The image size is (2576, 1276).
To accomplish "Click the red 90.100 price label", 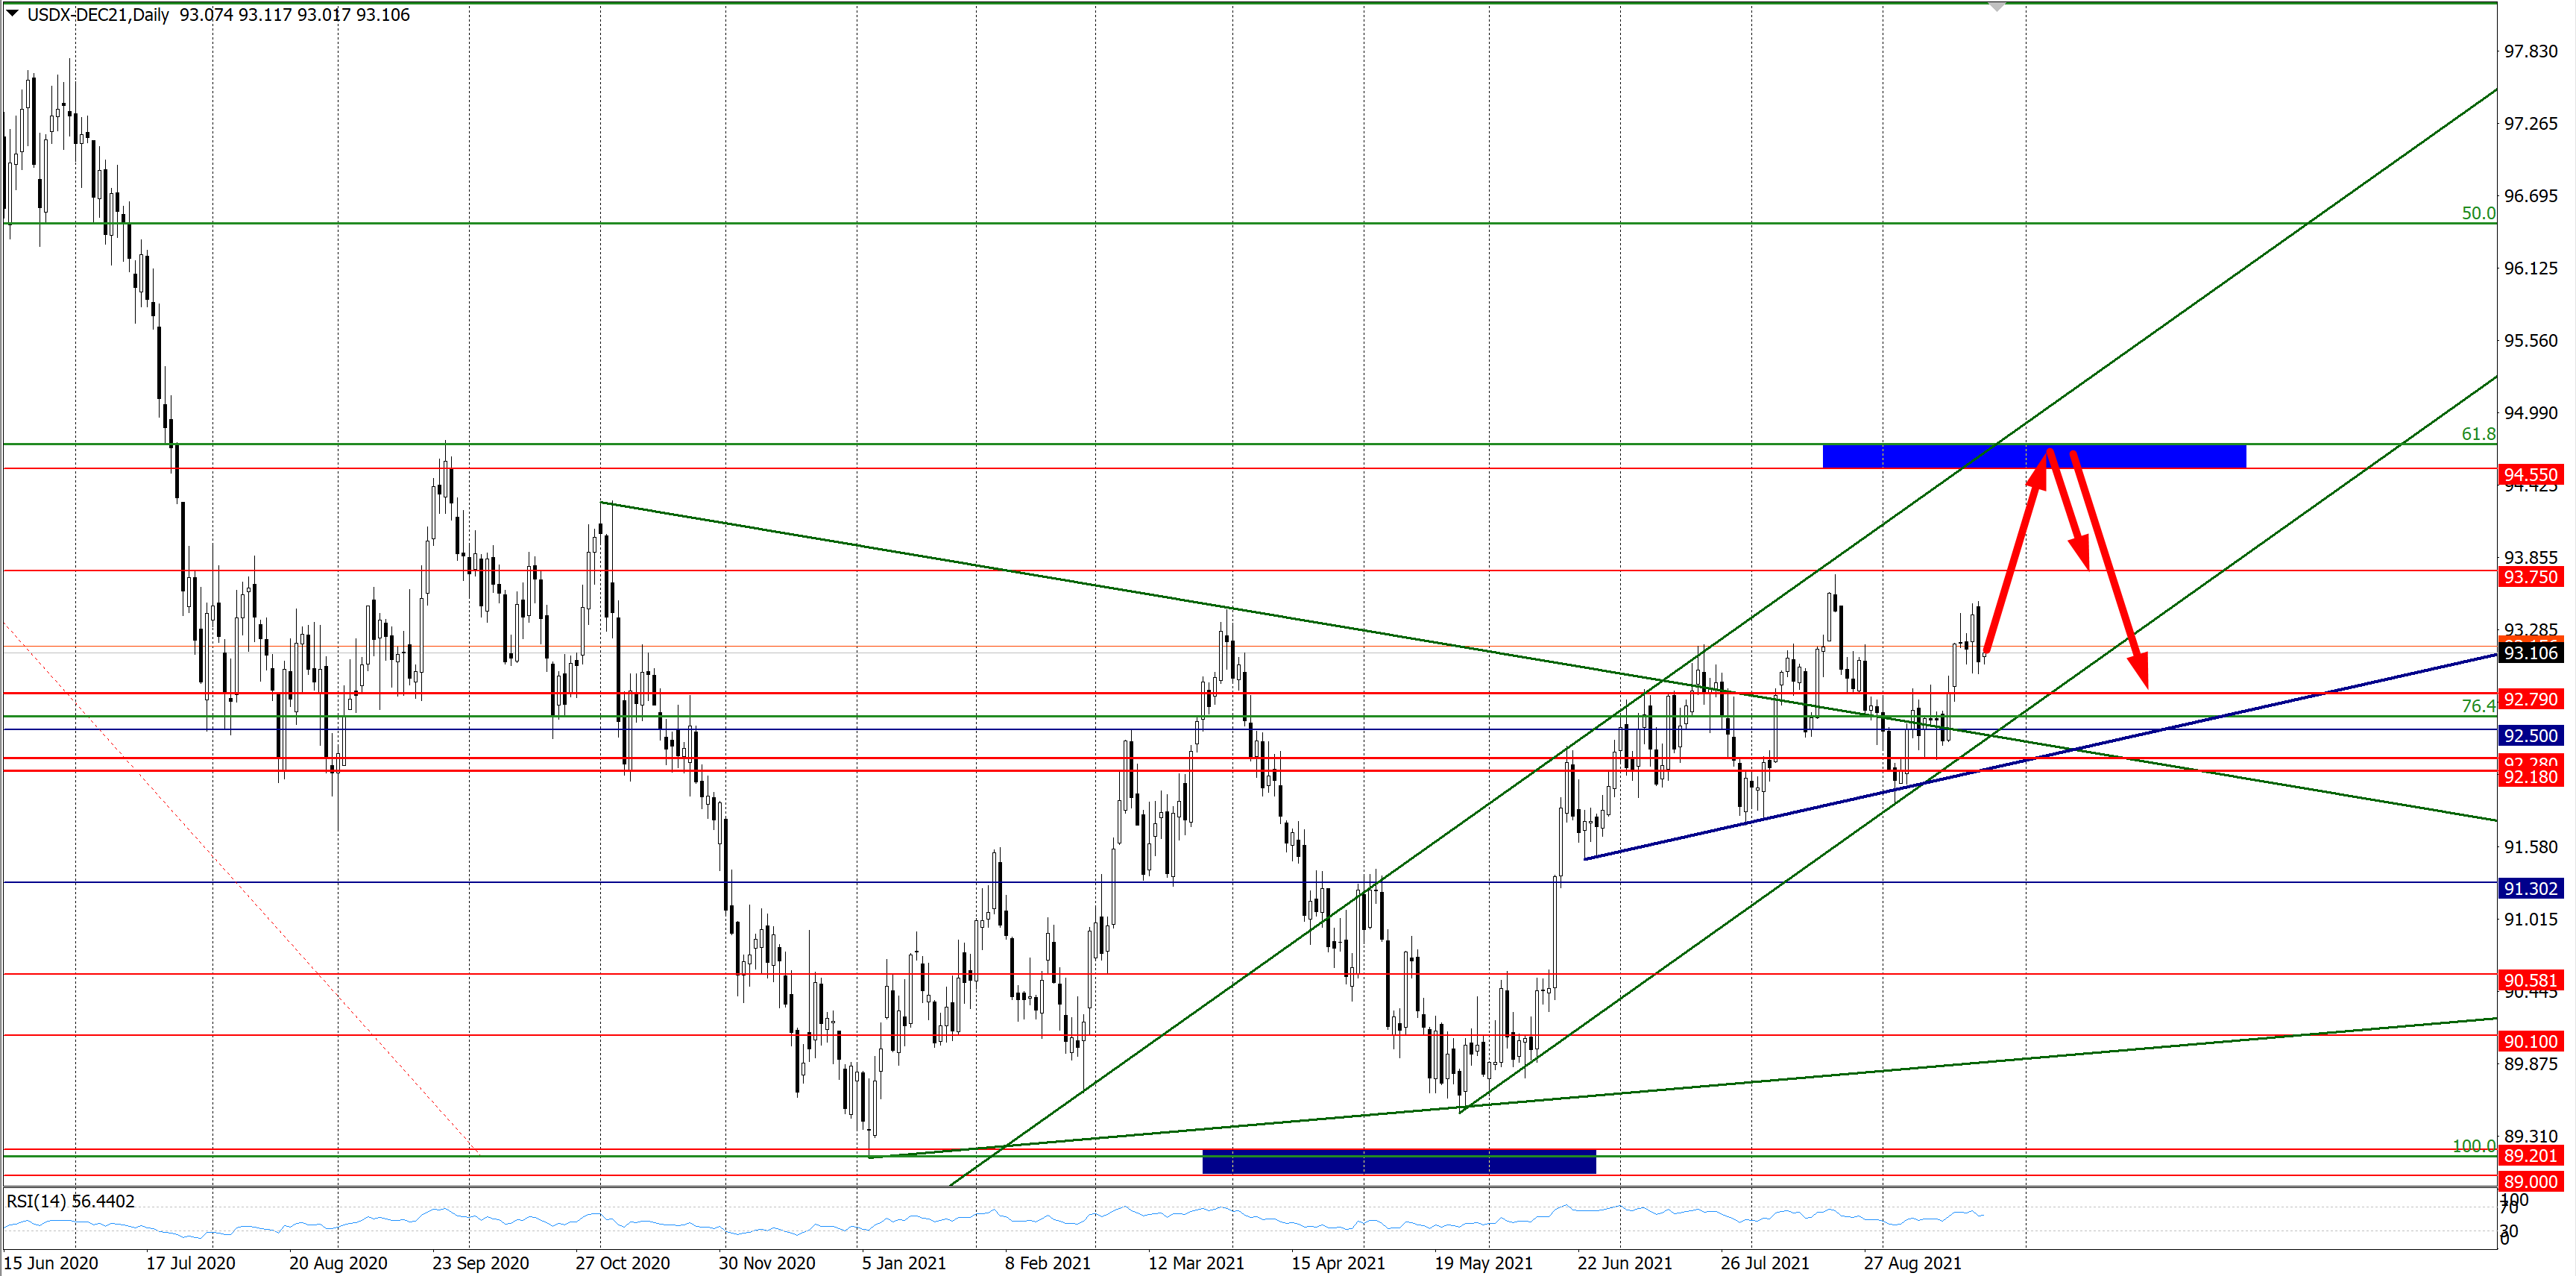I will [x=2530, y=1041].
